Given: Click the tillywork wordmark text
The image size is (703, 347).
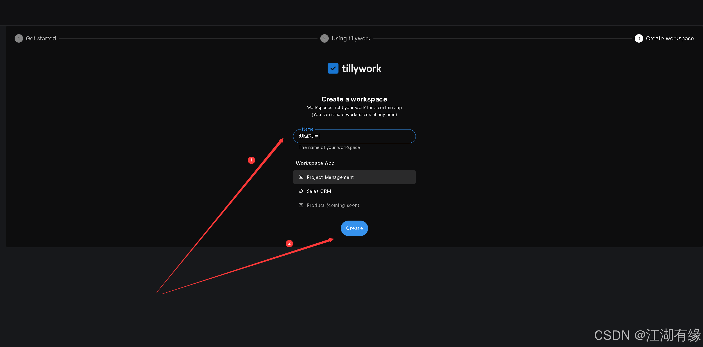Looking at the screenshot, I should point(361,68).
